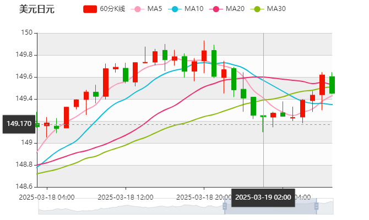Click the MA20 magenta legend marker
The width and height of the screenshot is (369, 220).
coord(216,9)
